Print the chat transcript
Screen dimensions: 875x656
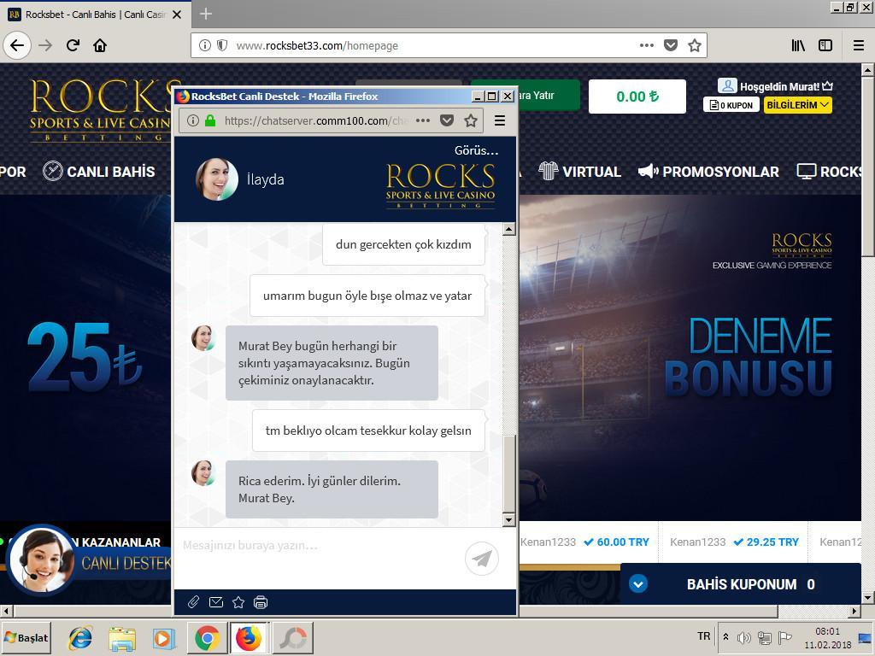(x=261, y=602)
